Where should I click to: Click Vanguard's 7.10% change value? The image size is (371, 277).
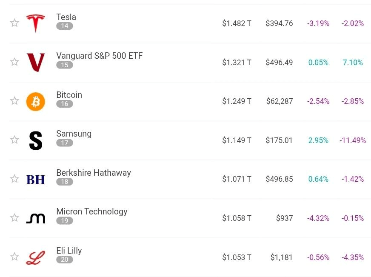[x=353, y=63]
